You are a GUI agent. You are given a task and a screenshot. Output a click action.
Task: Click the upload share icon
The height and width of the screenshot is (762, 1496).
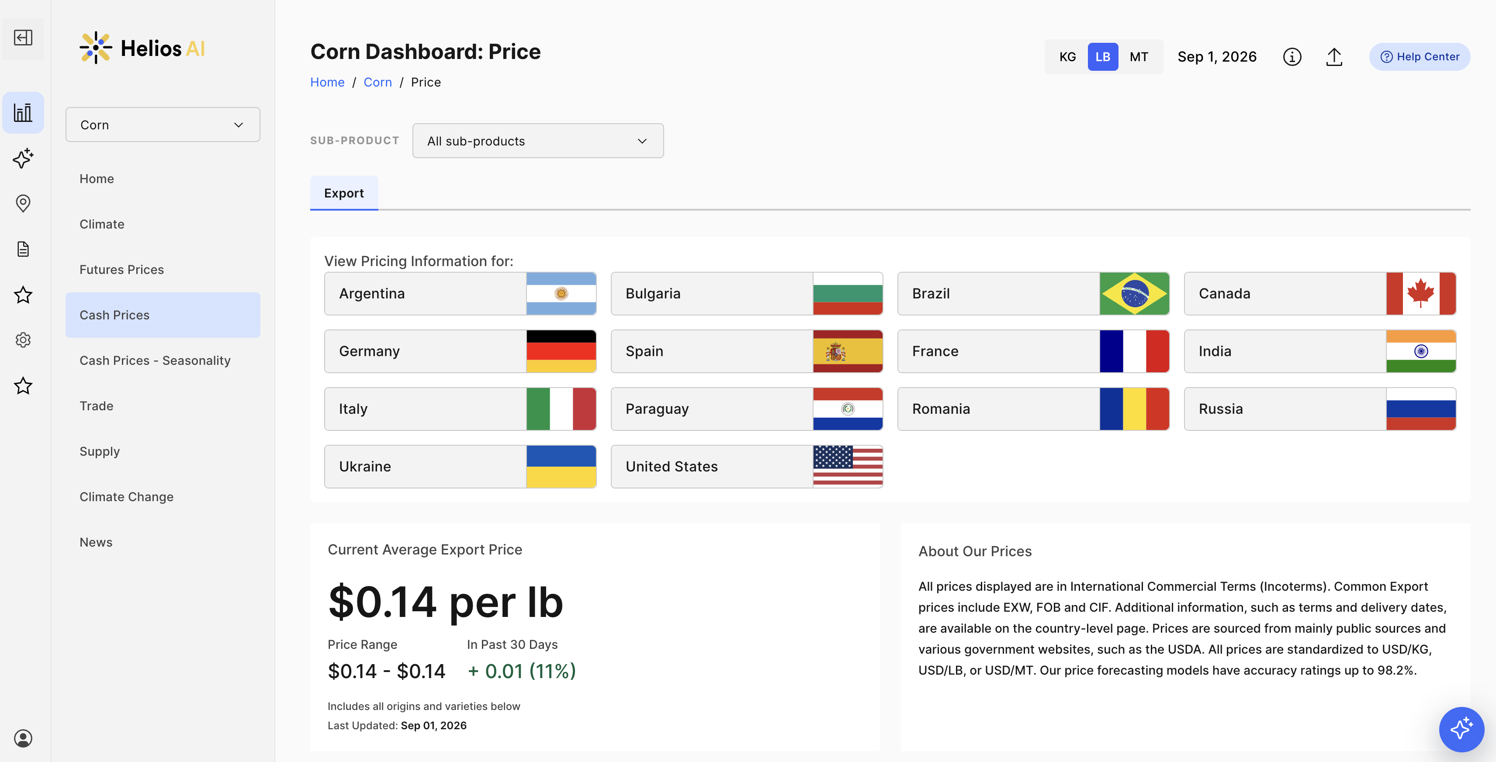(x=1334, y=57)
